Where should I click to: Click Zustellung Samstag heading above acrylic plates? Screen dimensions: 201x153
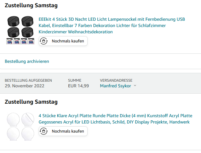tap(31, 102)
